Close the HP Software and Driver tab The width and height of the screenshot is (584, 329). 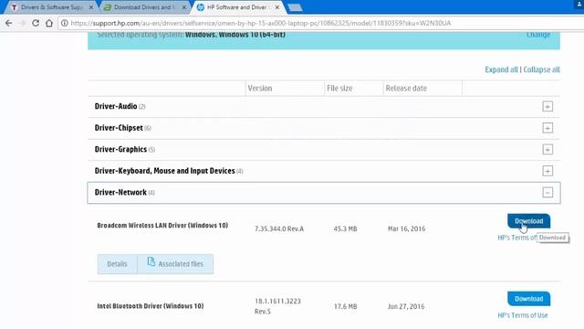click(276, 7)
